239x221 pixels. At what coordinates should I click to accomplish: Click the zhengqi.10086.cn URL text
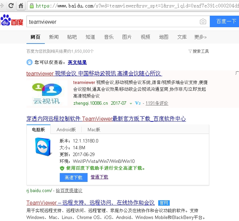[x=91, y=103]
